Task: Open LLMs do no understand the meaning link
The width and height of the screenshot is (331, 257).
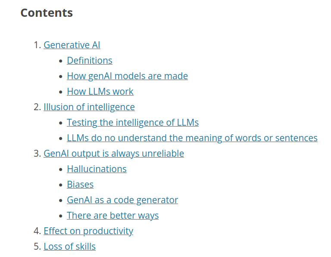Action: pos(192,138)
